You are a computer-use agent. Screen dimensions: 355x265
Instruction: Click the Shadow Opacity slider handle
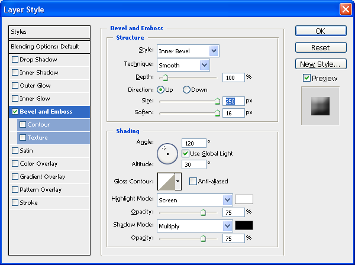tap(203, 238)
